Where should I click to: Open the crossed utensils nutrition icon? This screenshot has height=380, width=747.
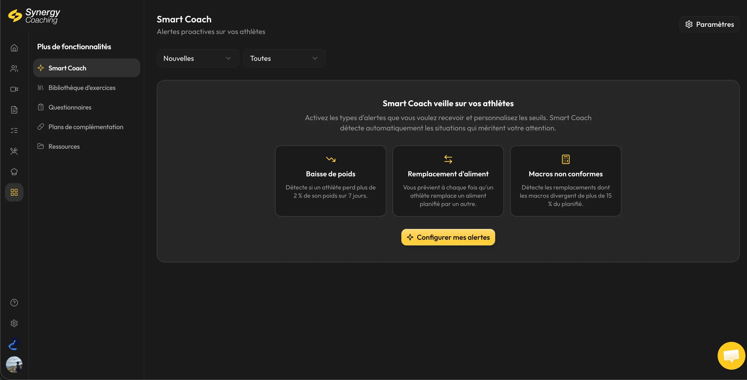pyautogui.click(x=14, y=151)
